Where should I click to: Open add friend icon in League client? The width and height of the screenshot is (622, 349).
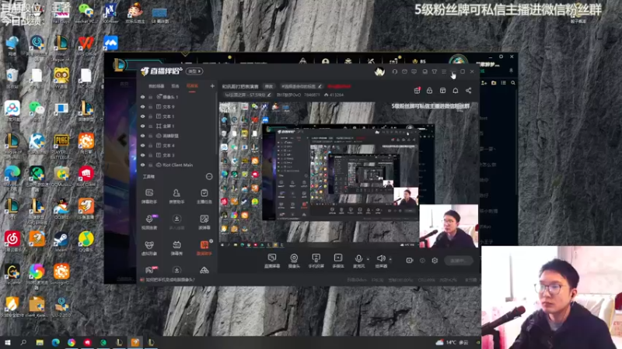pyautogui.click(x=484, y=83)
